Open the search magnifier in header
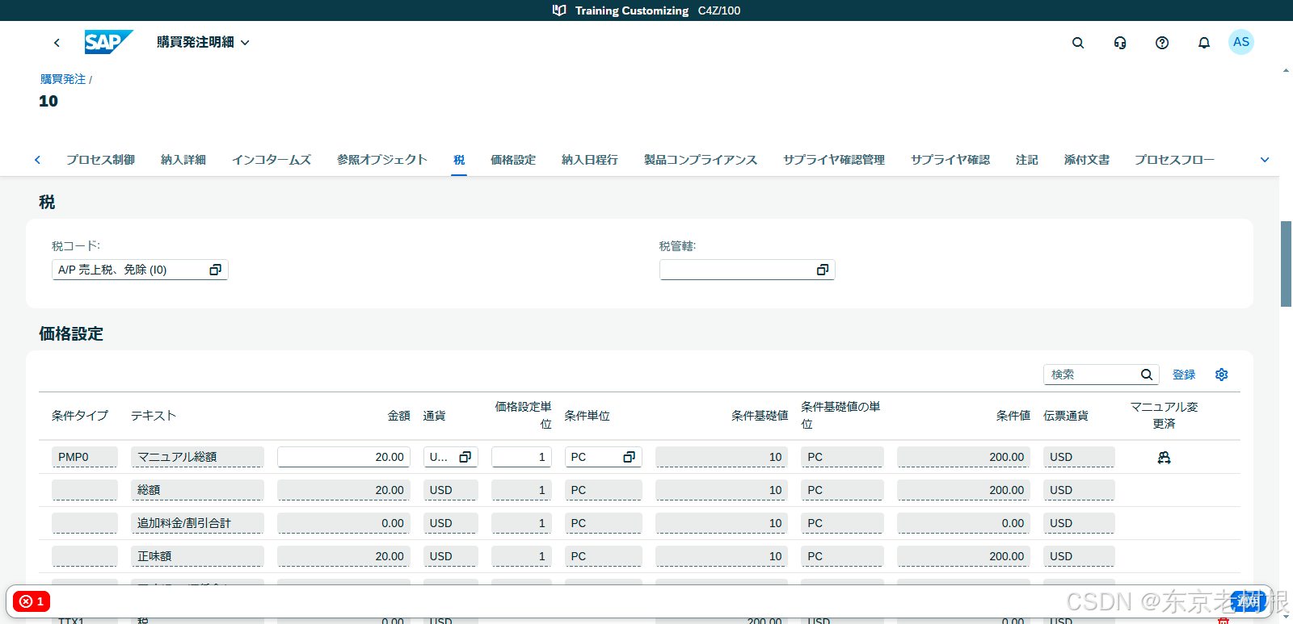The height and width of the screenshot is (624, 1293). (x=1078, y=43)
